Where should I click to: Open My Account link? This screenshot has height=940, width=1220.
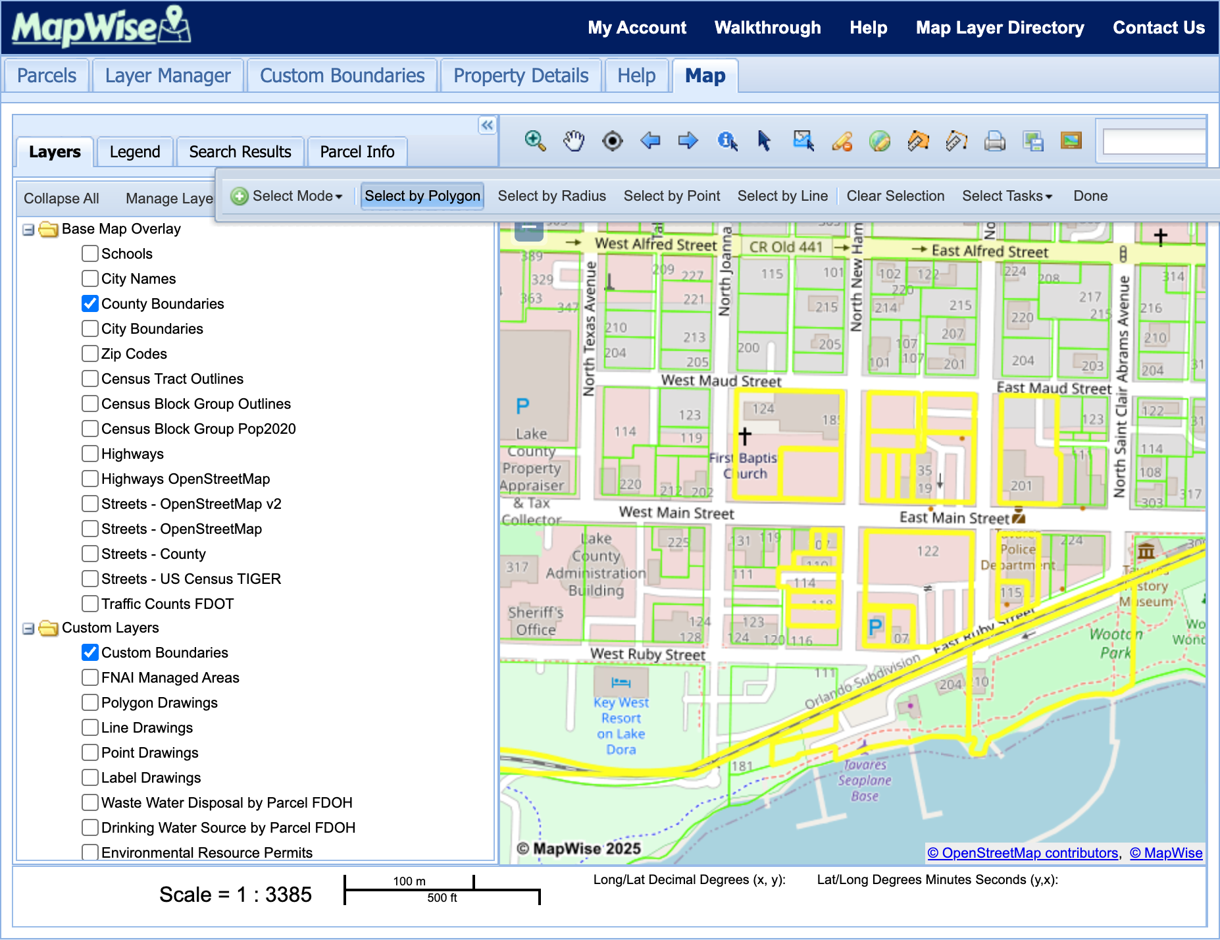click(637, 28)
